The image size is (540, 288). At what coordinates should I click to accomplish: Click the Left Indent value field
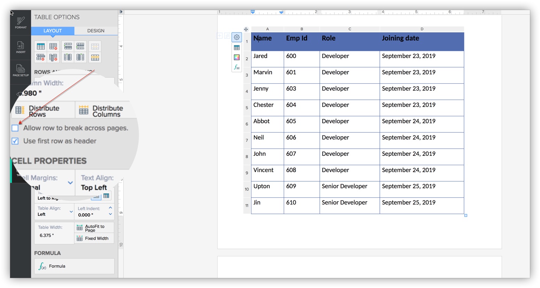[x=85, y=215]
